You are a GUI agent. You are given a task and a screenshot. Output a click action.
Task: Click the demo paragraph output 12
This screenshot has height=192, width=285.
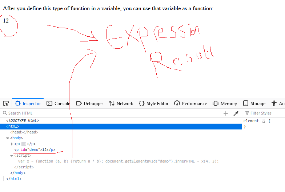(6, 20)
